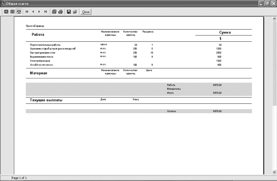Click the Close button in toolbar
Screen dimensions: 277x181
click(86, 12)
